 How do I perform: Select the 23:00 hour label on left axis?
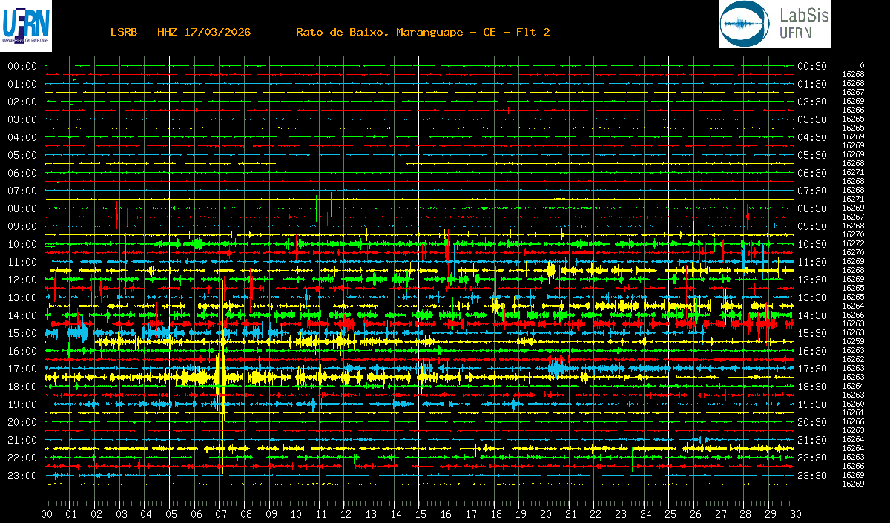click(x=22, y=476)
